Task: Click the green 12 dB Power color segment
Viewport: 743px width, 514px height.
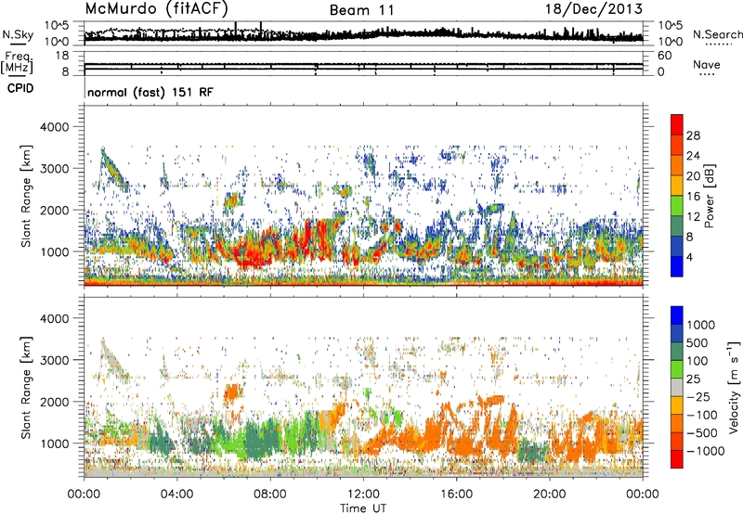Action: pos(677,206)
